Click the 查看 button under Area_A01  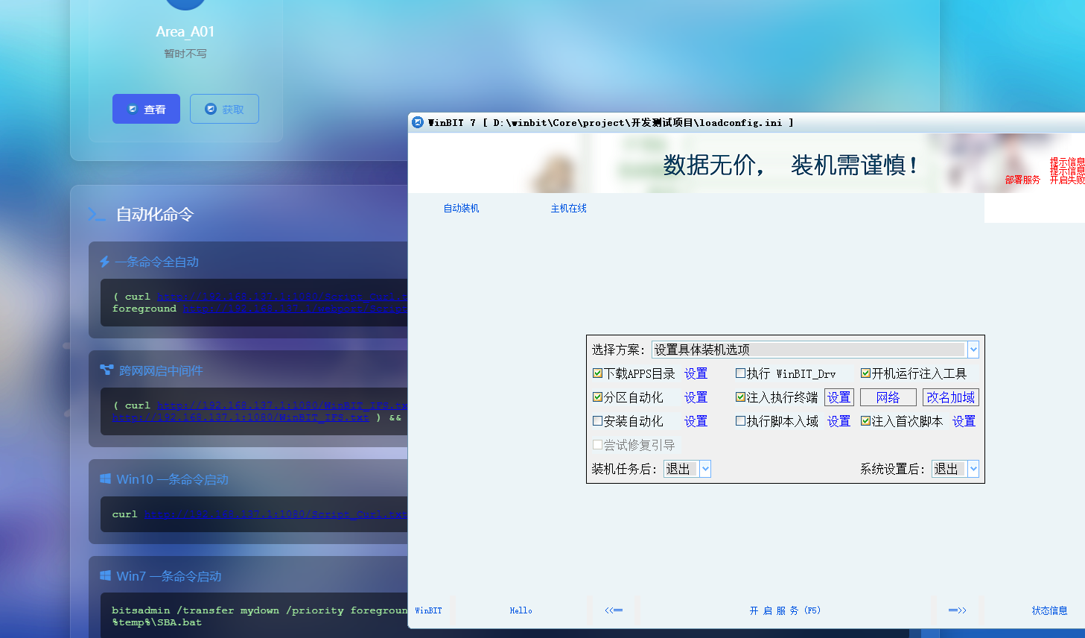[146, 109]
